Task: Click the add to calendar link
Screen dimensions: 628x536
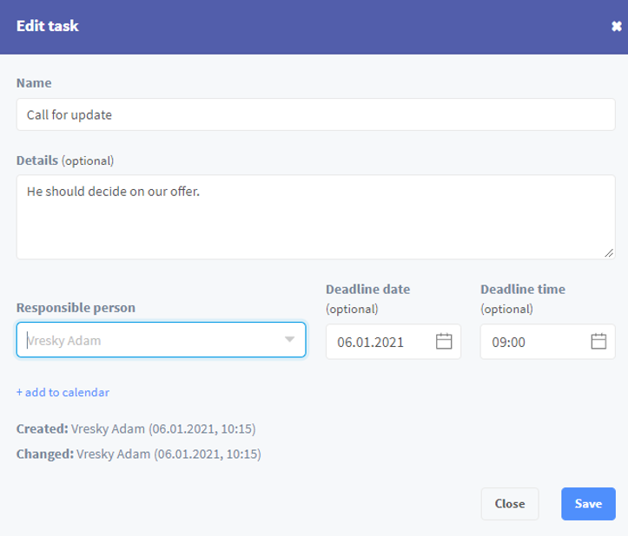Action: [63, 392]
